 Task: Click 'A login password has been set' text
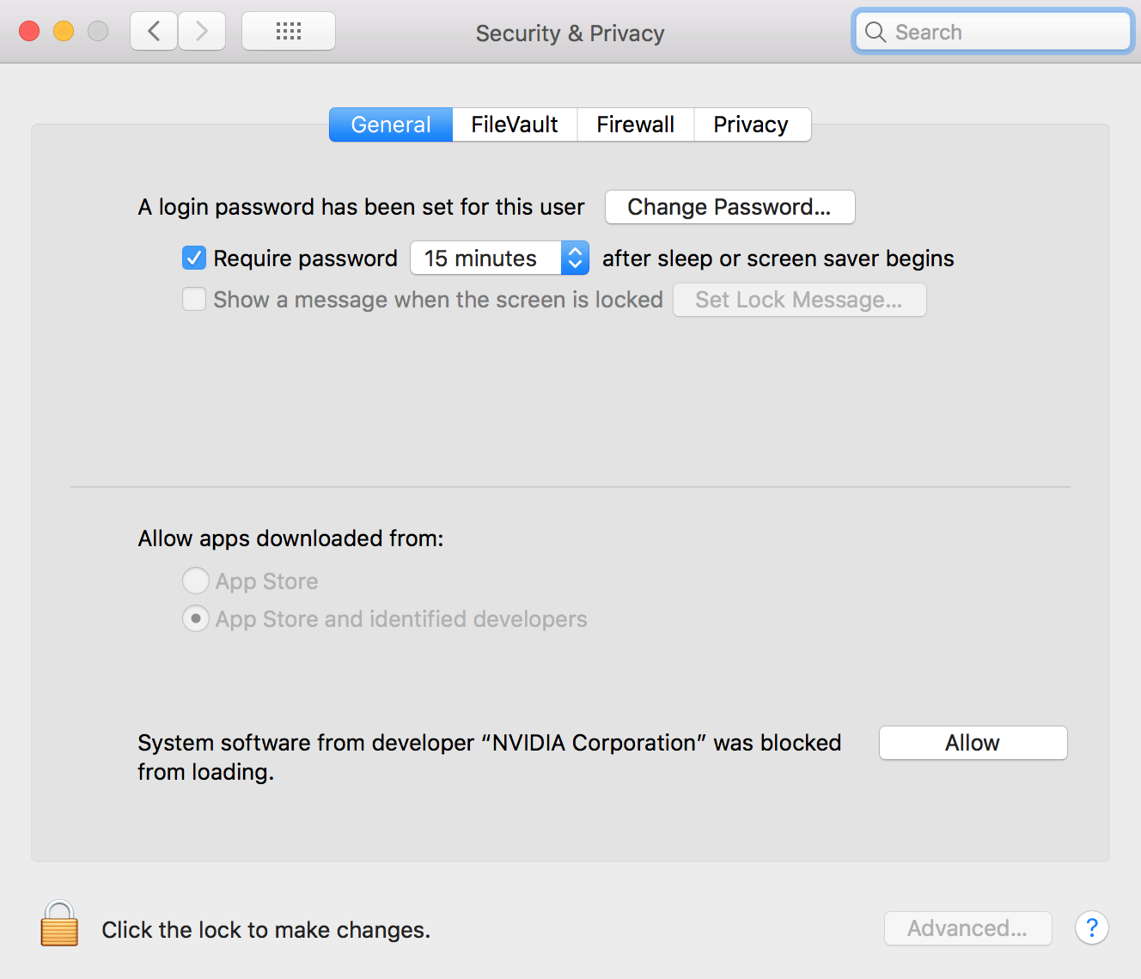pyautogui.click(x=361, y=207)
